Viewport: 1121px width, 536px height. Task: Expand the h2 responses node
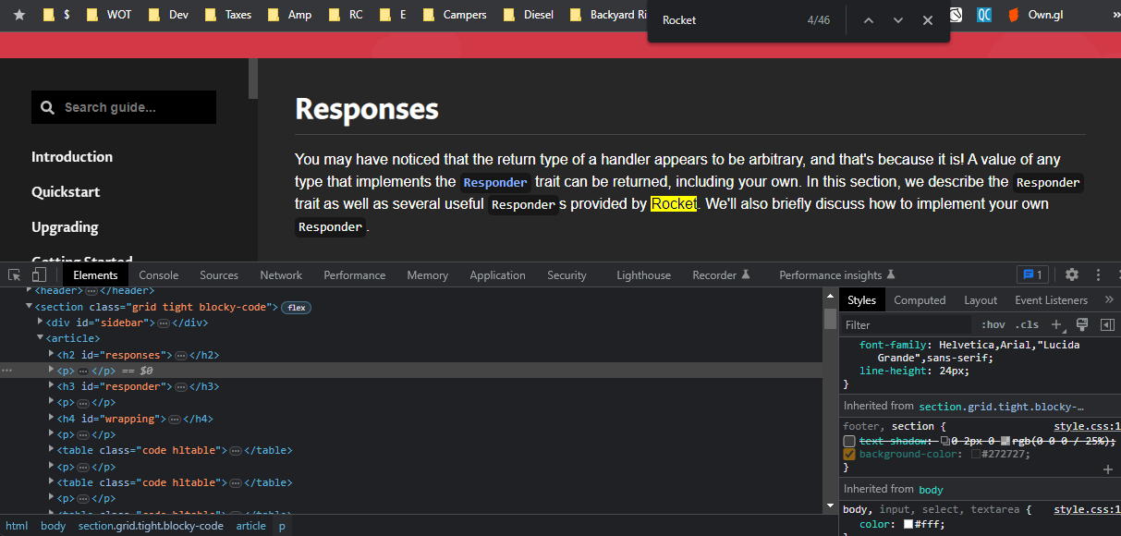pyautogui.click(x=51, y=354)
